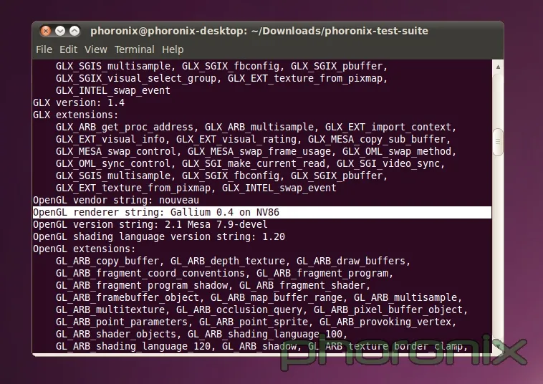
Task: Close the terminal window with red button
Action: click(x=45, y=31)
